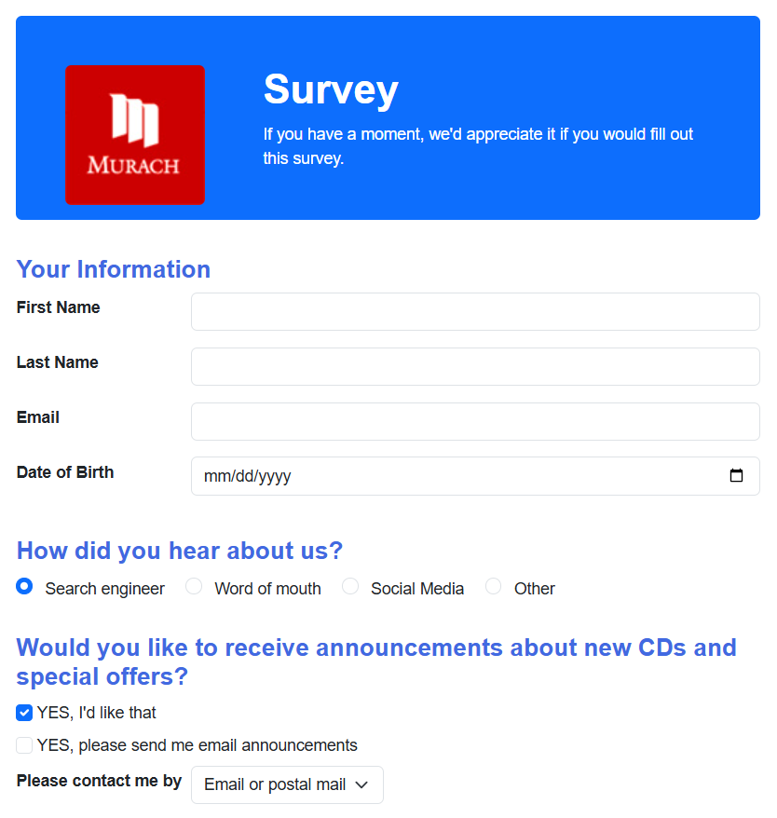This screenshot has height=818, width=777.
Task: Click the Email label
Action: pos(38,417)
